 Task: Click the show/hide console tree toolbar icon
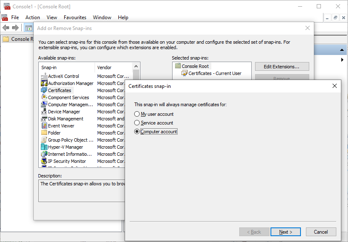(x=29, y=28)
